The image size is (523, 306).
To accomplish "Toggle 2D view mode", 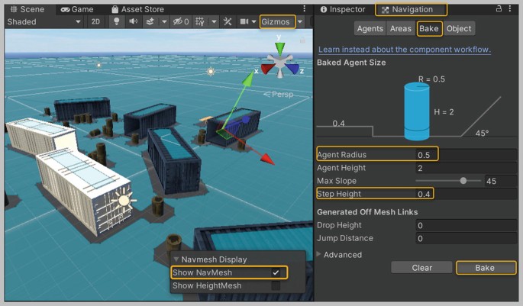I will point(95,22).
